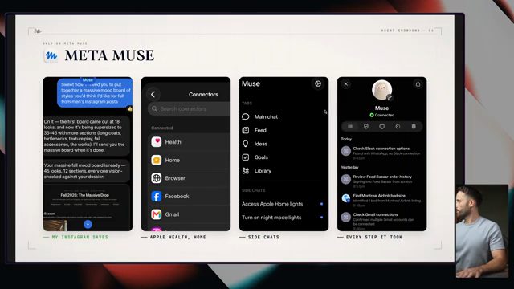Open 'Review Food Bazaar order history' entry
Screen dimensions: 514x289
[x=382, y=181]
